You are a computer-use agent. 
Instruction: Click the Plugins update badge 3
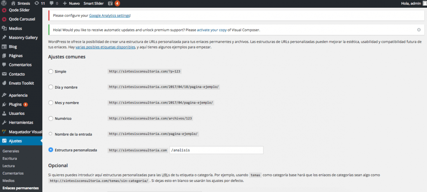pos(26,104)
